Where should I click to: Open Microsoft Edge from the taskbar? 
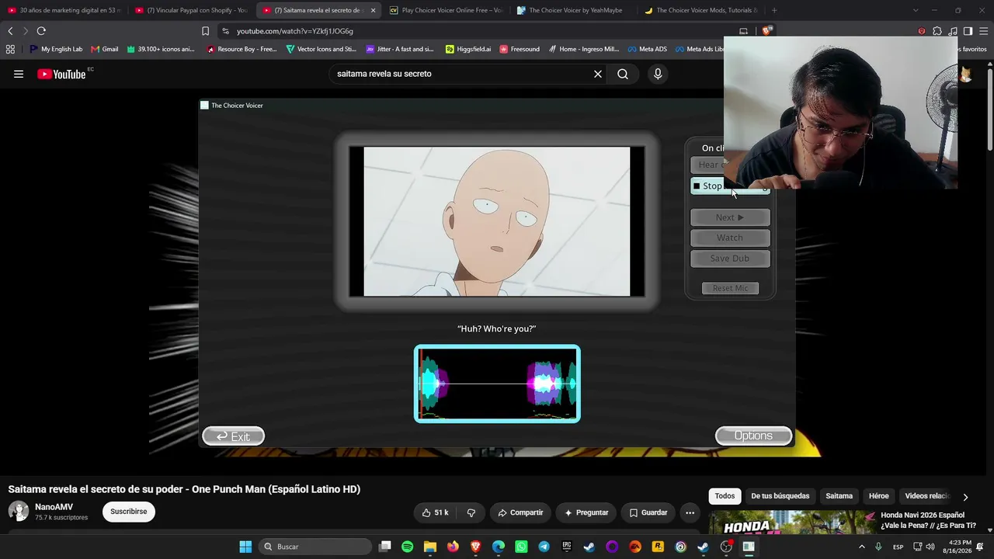[499, 547]
